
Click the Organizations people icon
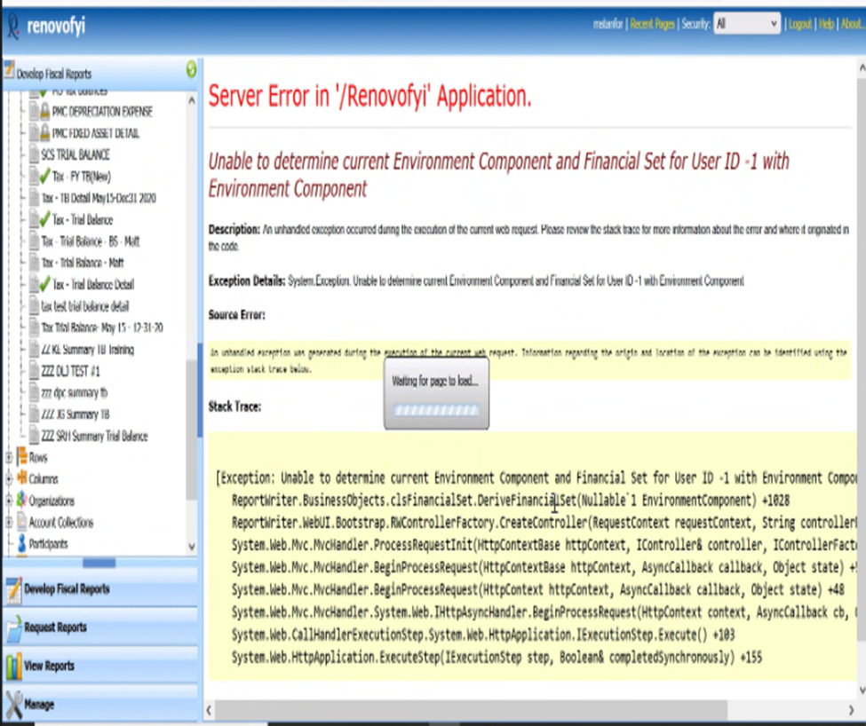22,500
